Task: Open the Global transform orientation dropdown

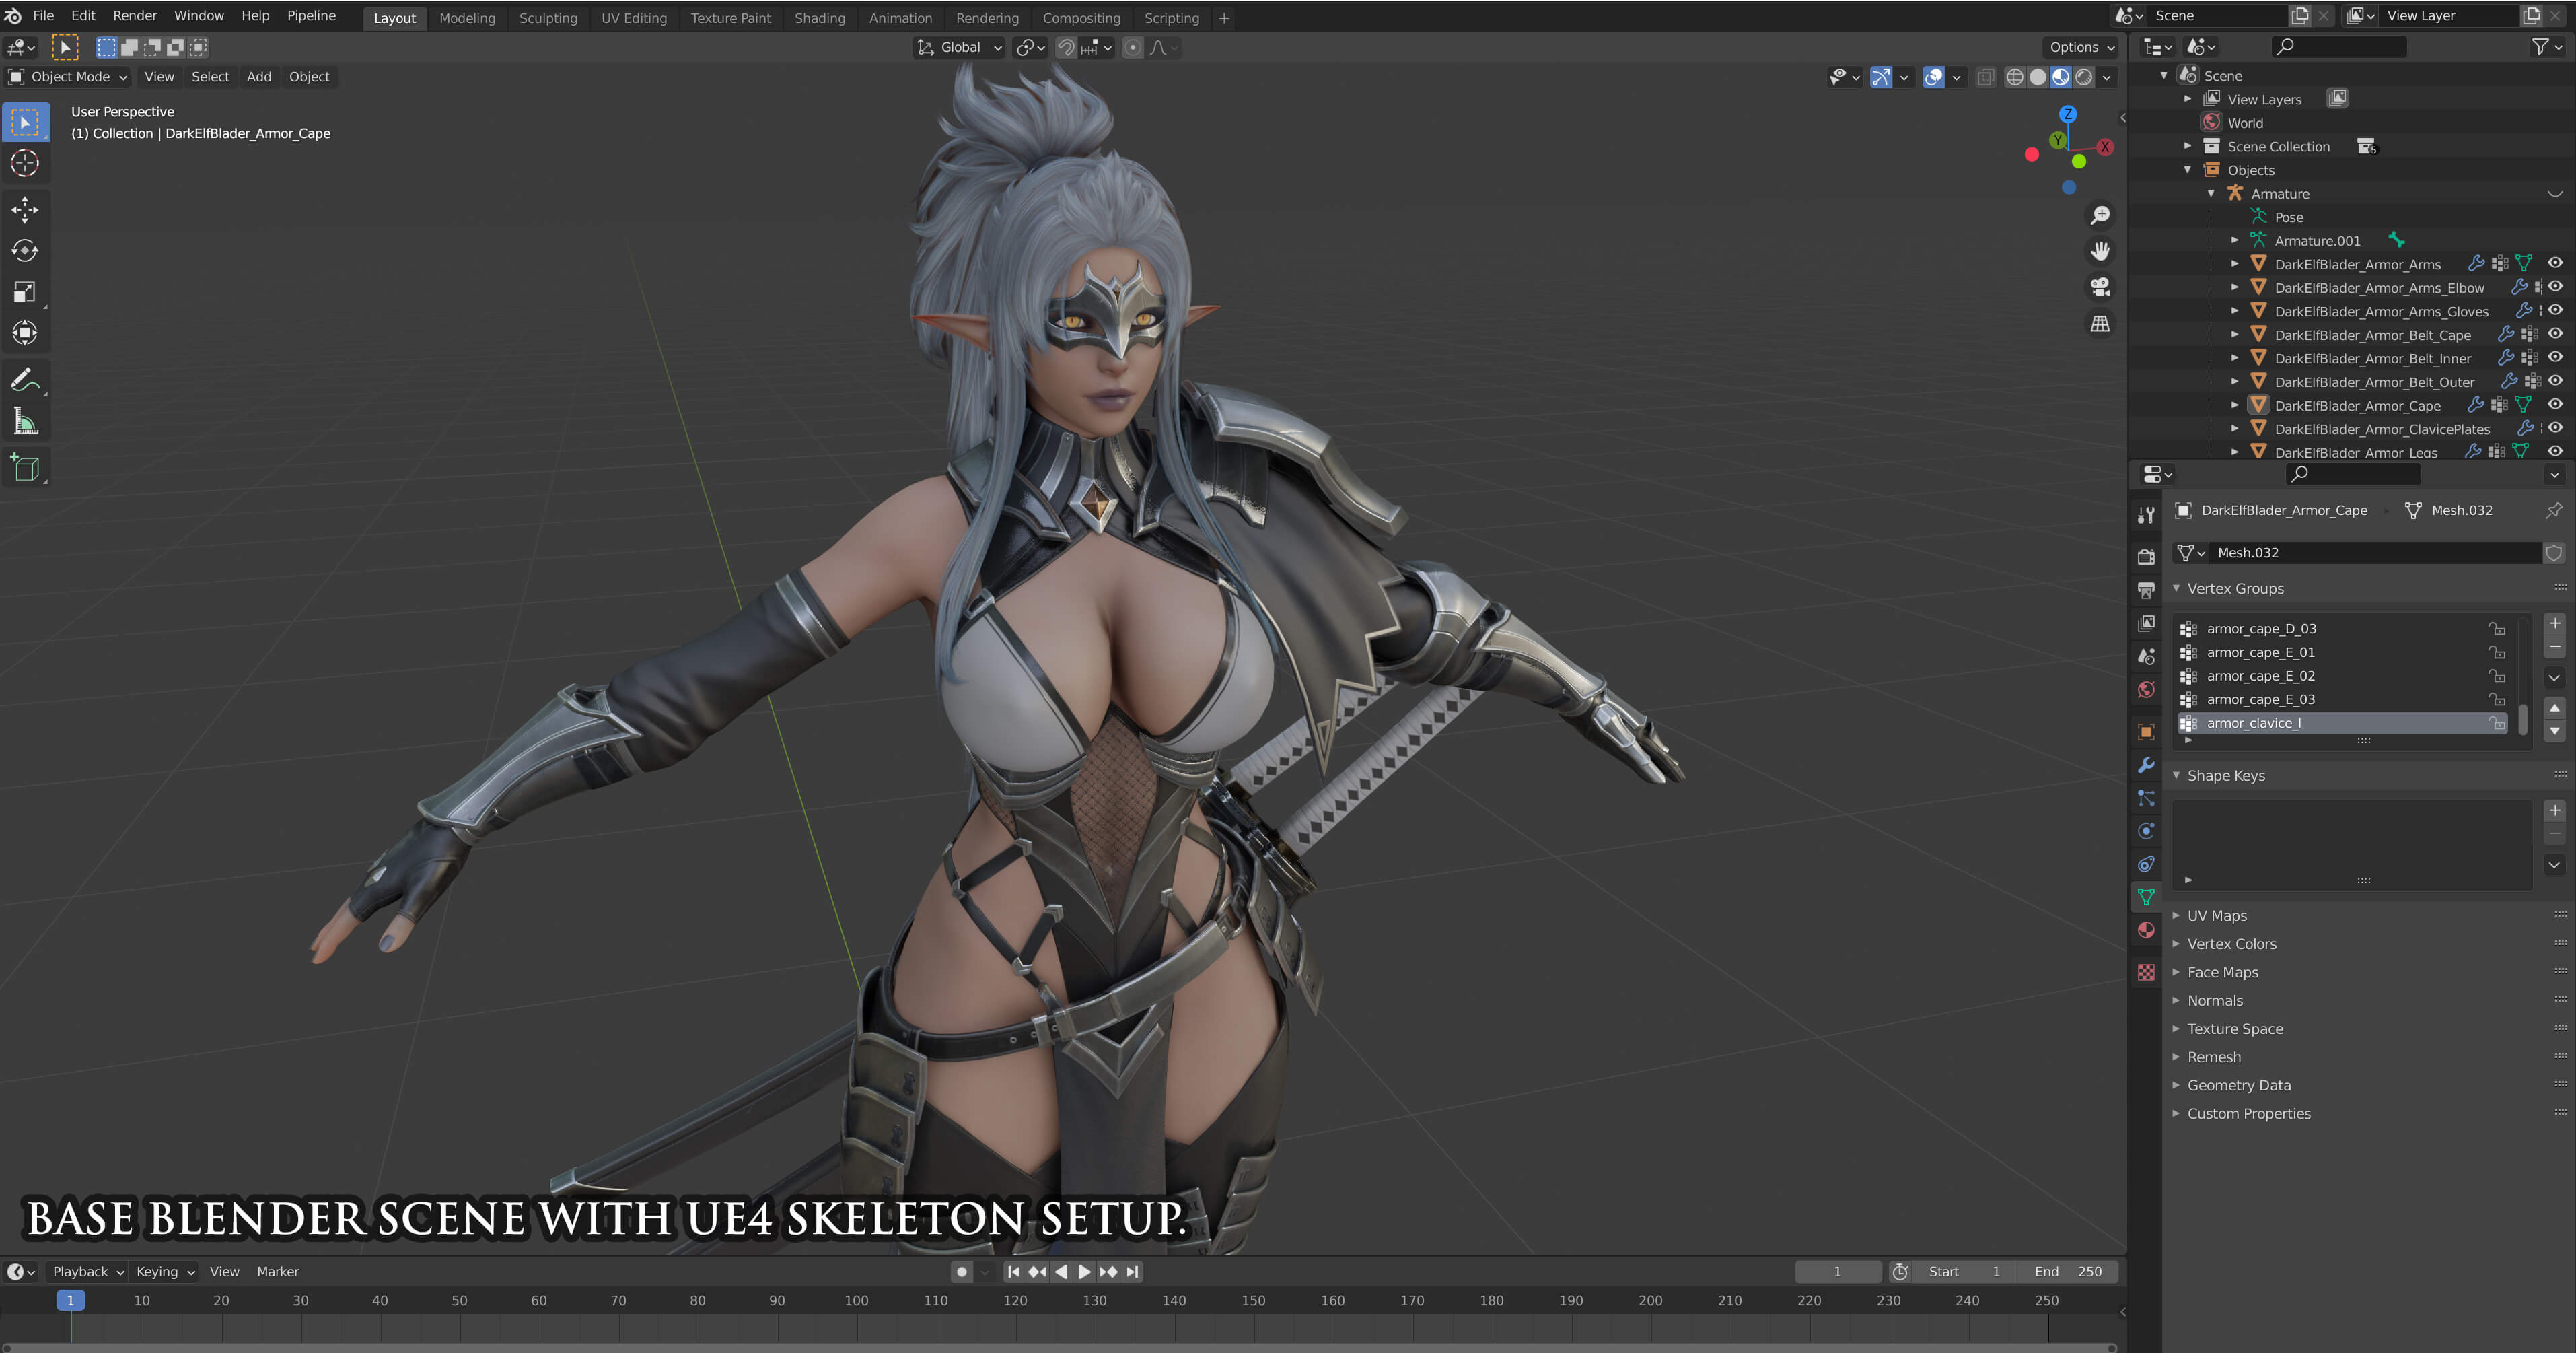Action: (x=959, y=47)
